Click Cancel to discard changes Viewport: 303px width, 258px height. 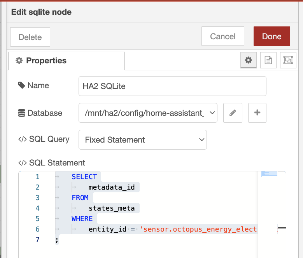pyautogui.click(x=222, y=37)
